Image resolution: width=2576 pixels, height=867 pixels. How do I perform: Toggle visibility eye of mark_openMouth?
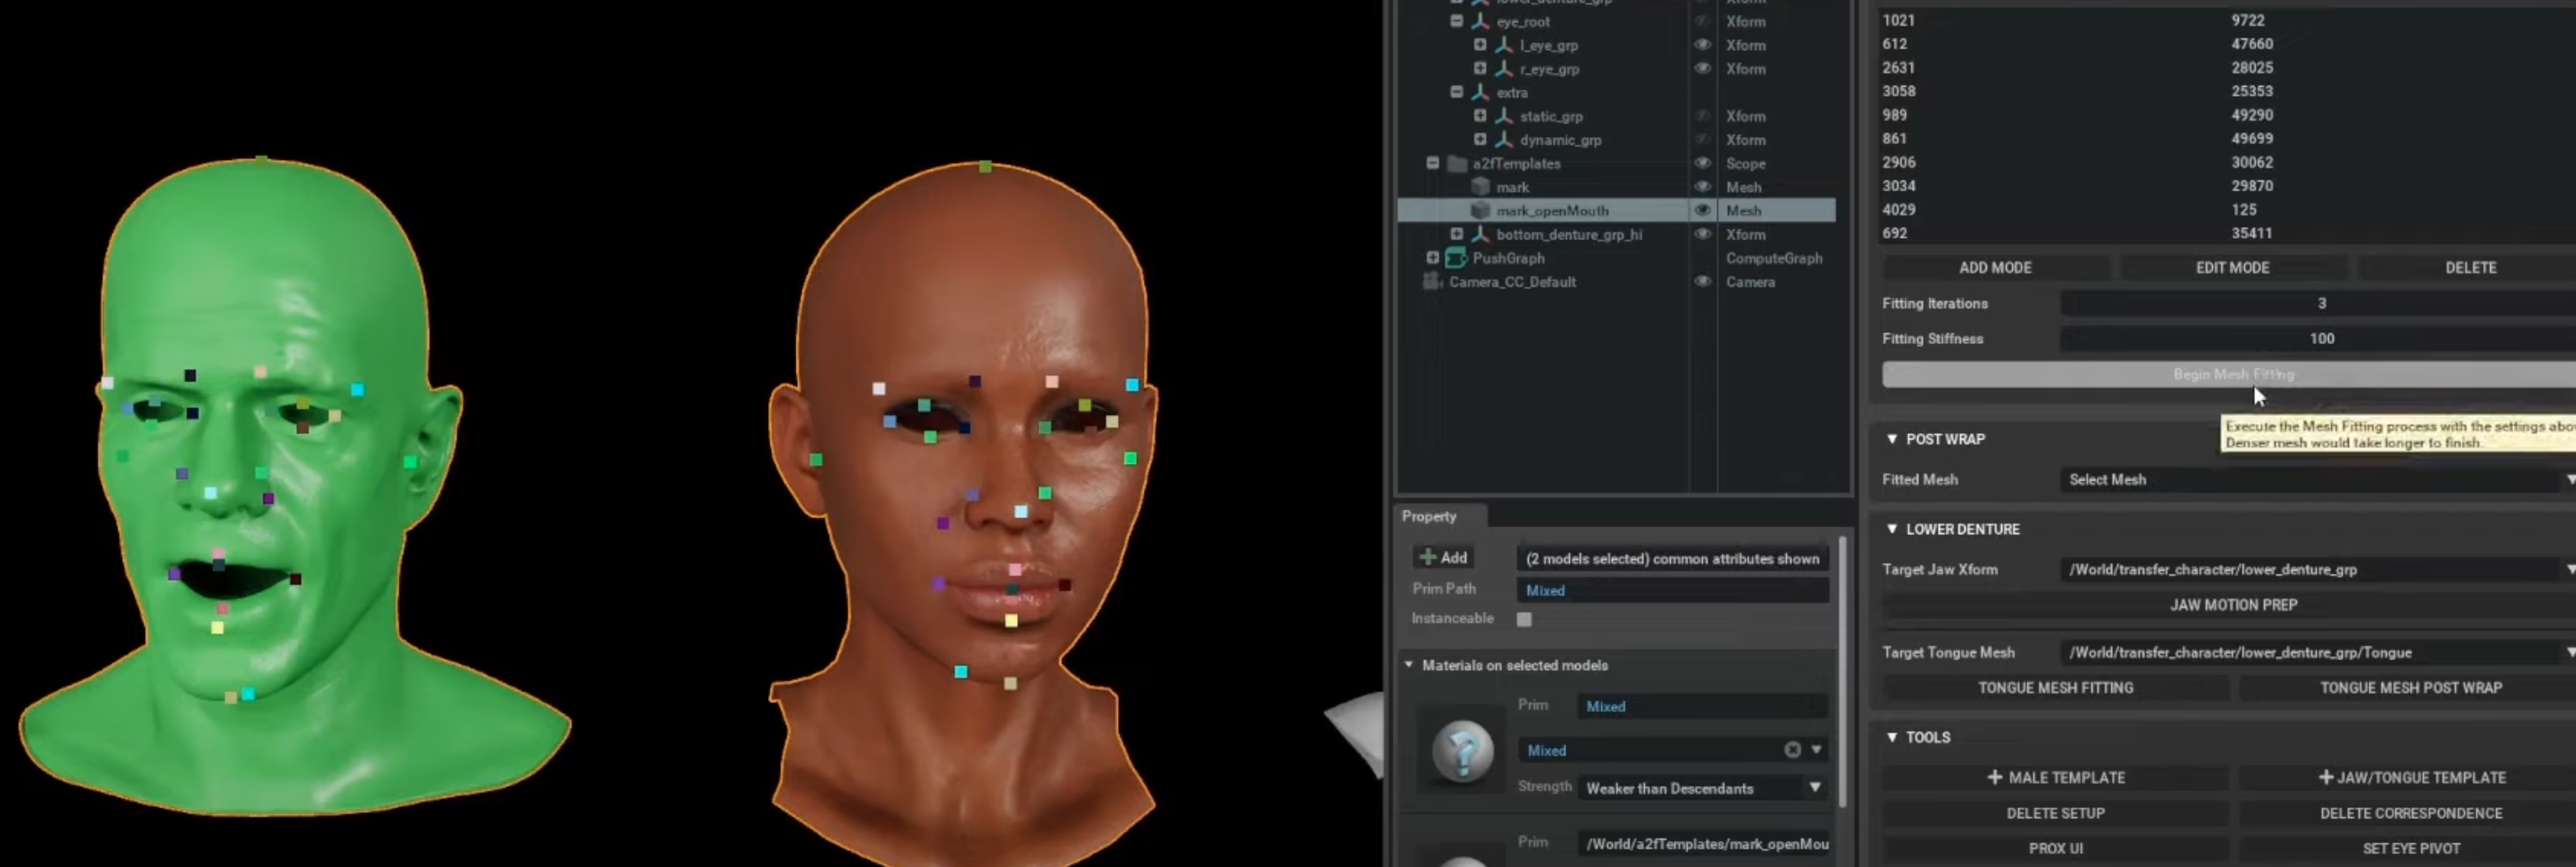[x=1702, y=211]
